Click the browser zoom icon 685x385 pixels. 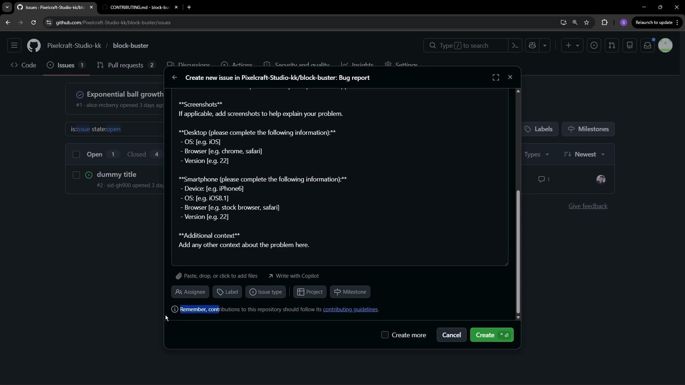(575, 22)
